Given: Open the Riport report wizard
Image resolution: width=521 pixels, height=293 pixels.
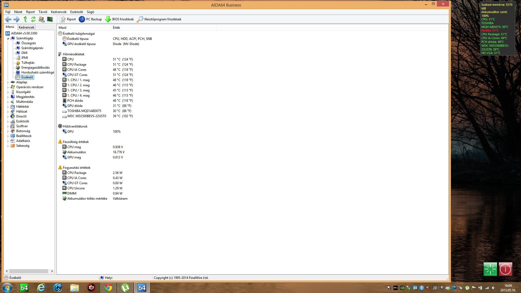Looking at the screenshot, I should [68, 19].
